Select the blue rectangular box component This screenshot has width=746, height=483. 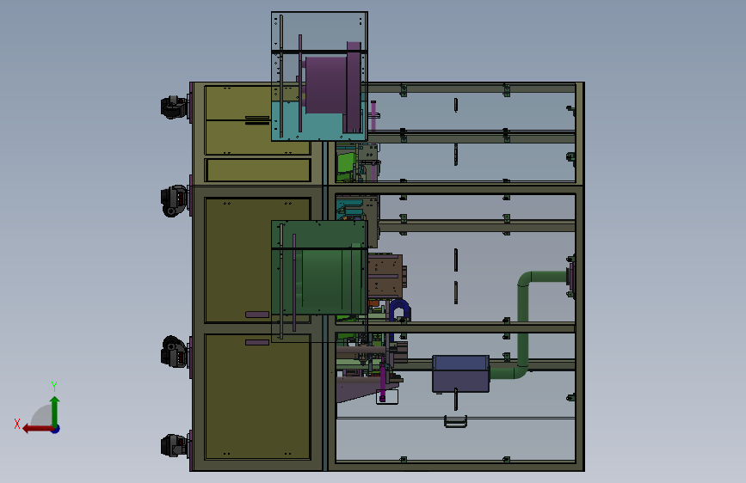coord(460,374)
